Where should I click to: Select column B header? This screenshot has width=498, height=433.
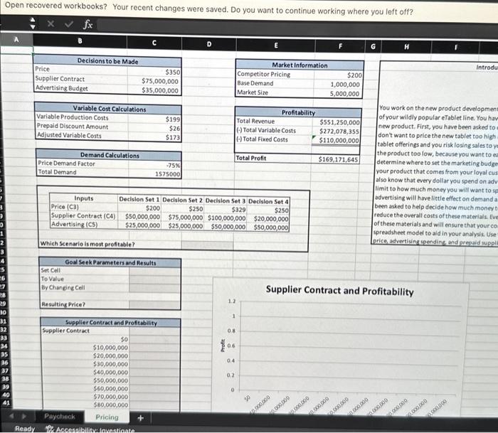pyautogui.click(x=80, y=41)
